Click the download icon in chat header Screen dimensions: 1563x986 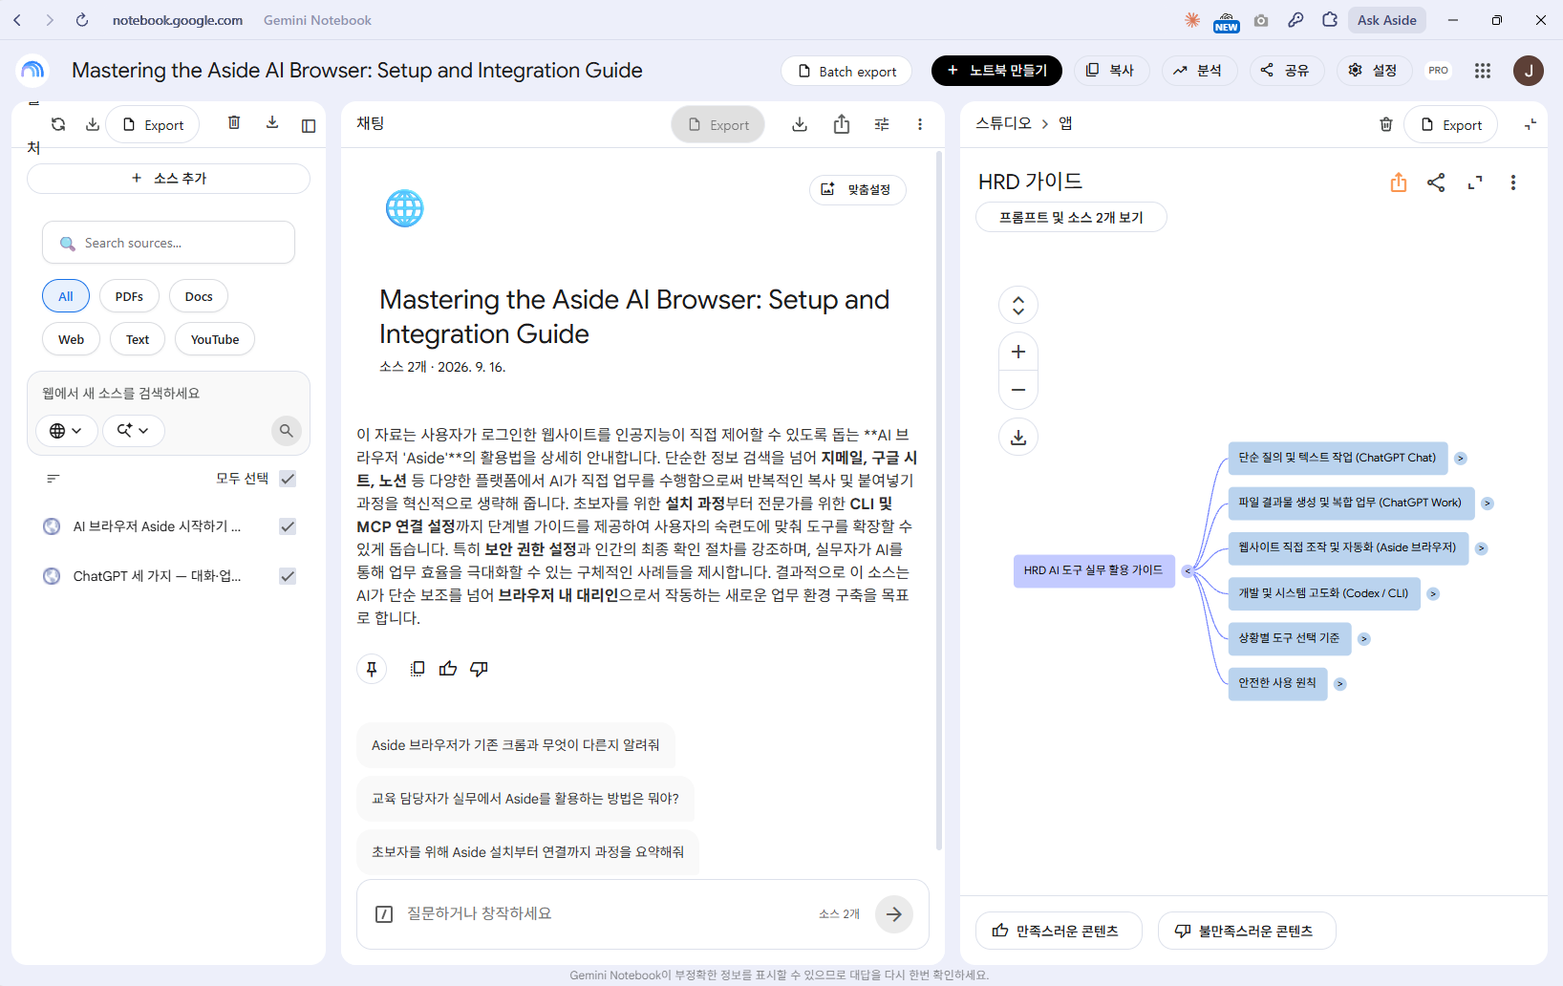(800, 124)
